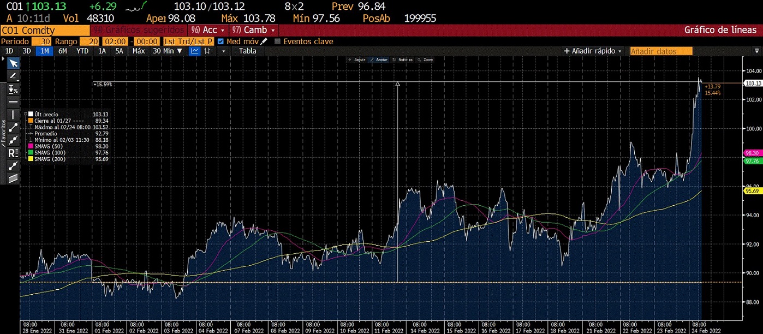Click the Tabla button
Image resolution: width=763 pixels, height=334 pixels.
248,51
